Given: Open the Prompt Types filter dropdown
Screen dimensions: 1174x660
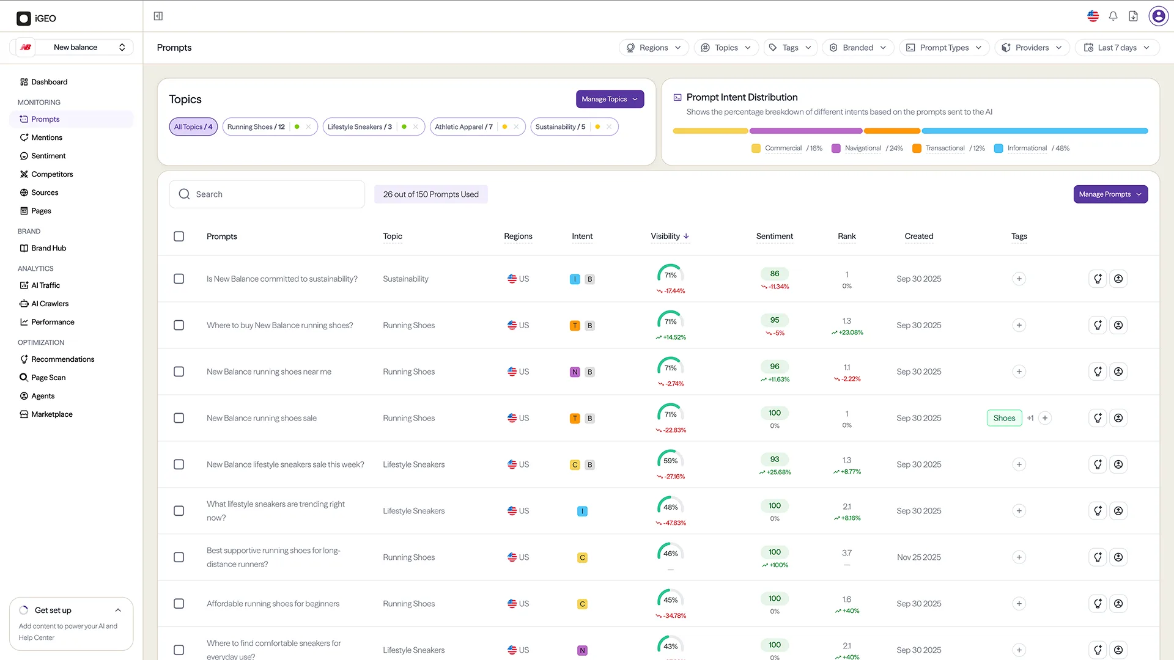Looking at the screenshot, I should point(944,48).
